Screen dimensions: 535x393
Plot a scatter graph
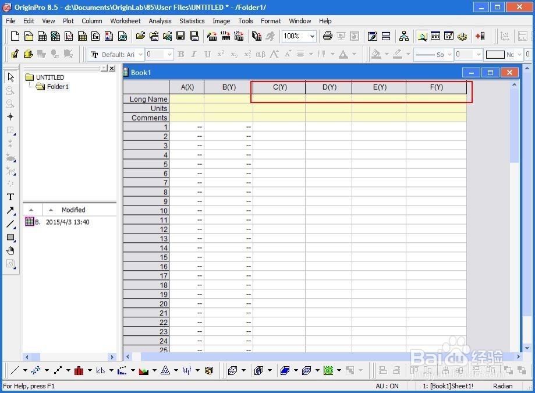coord(36,370)
